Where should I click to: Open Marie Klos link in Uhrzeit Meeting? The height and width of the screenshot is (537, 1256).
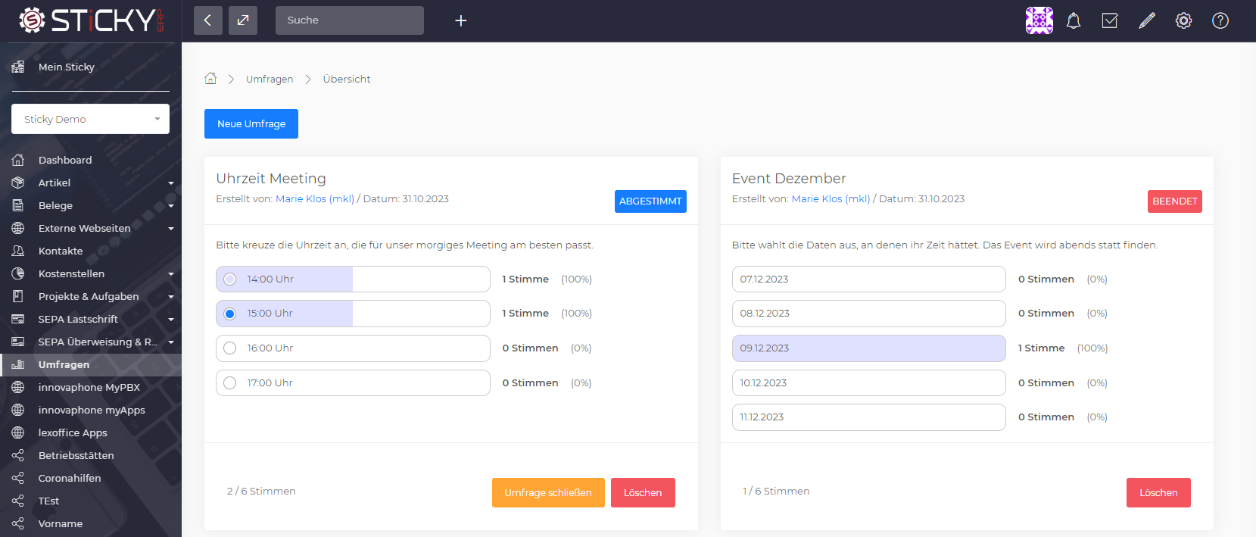click(315, 198)
